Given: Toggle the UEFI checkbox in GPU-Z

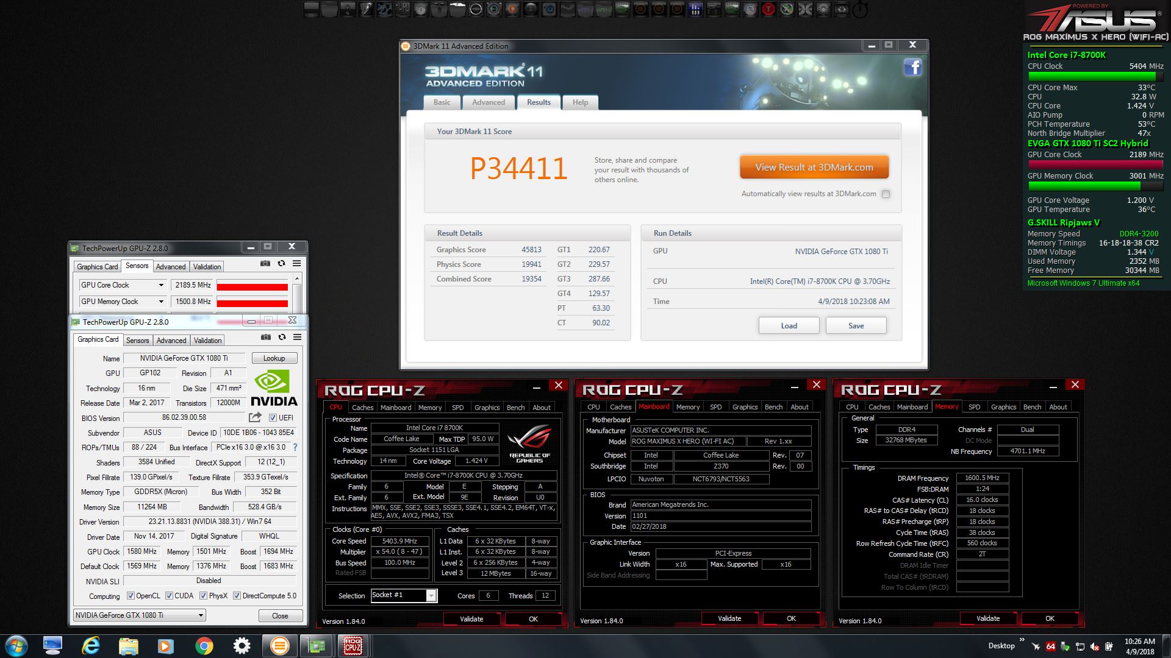Looking at the screenshot, I should pos(273,418).
